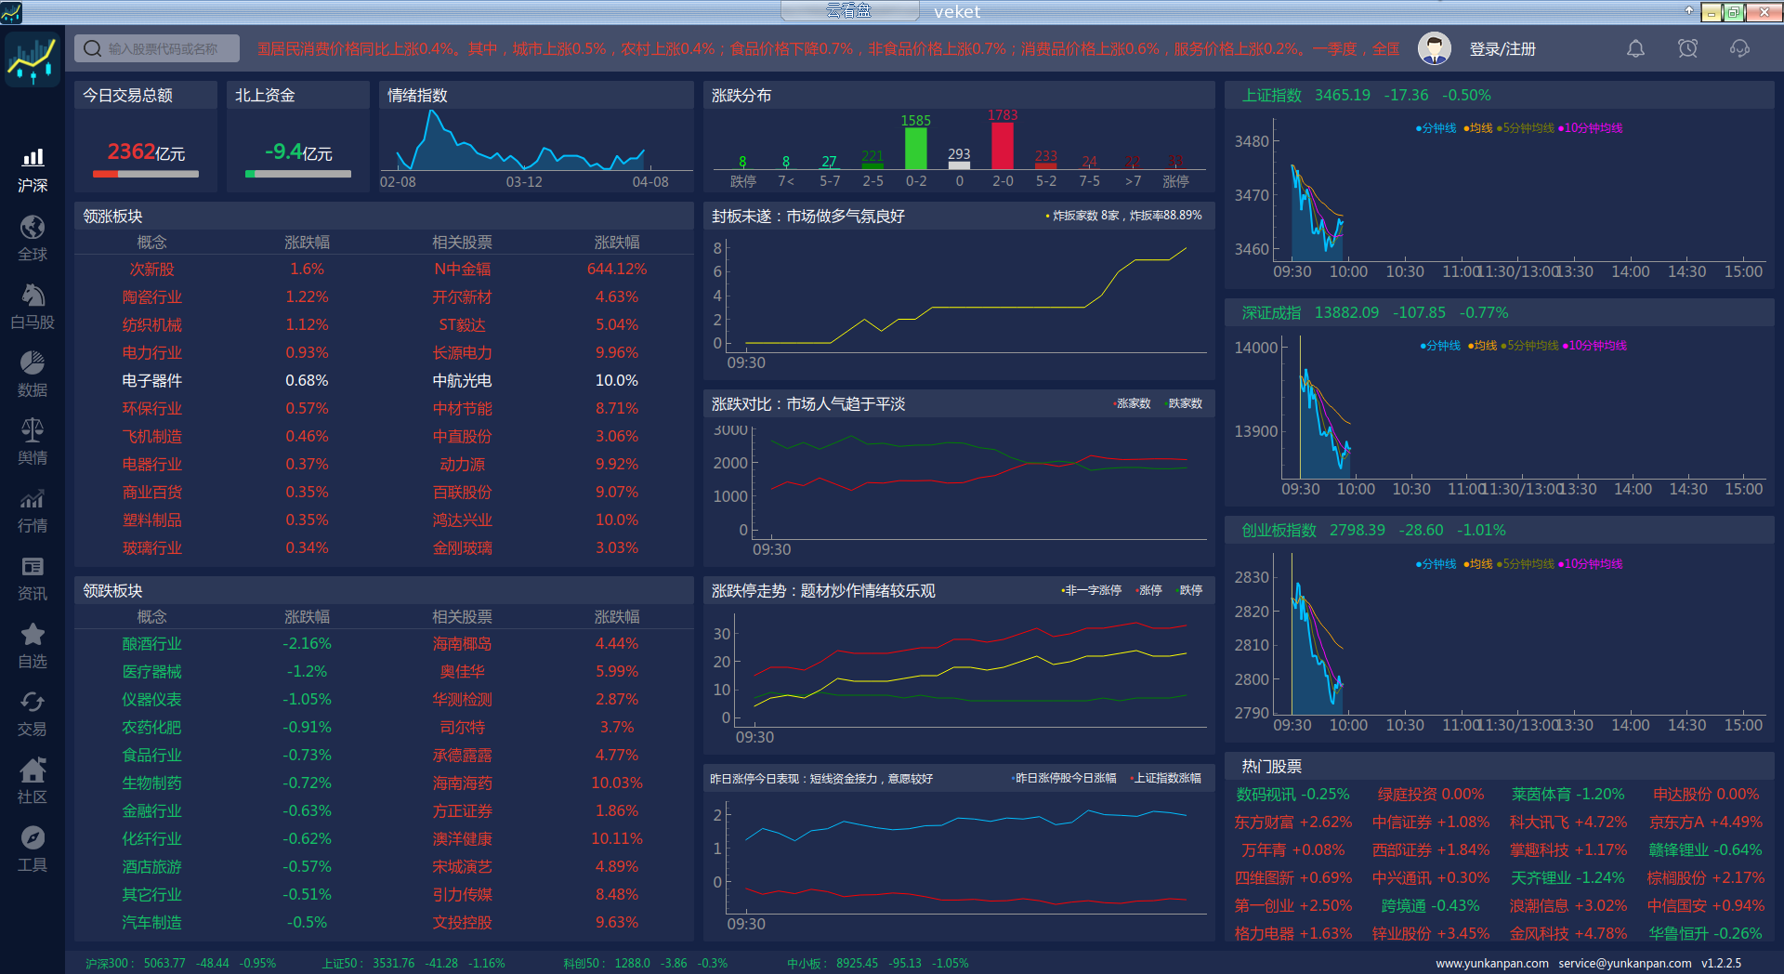Click the 今日交易总额 progress bar
This screenshot has height=974, width=1784.
coord(146,174)
